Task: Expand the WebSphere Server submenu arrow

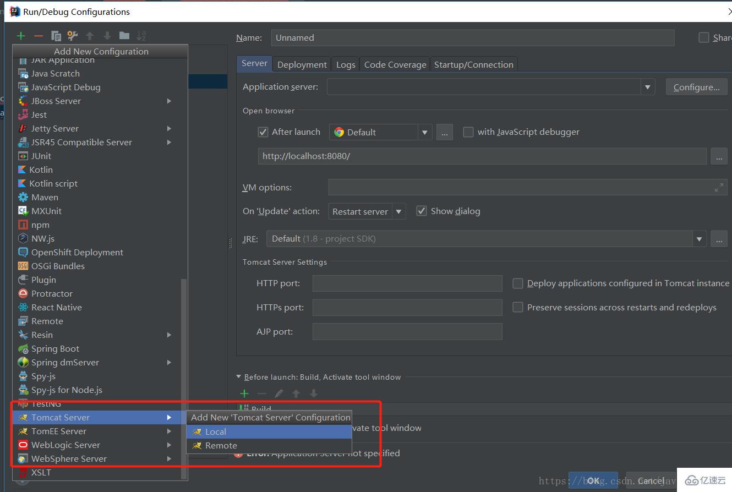Action: 169,458
